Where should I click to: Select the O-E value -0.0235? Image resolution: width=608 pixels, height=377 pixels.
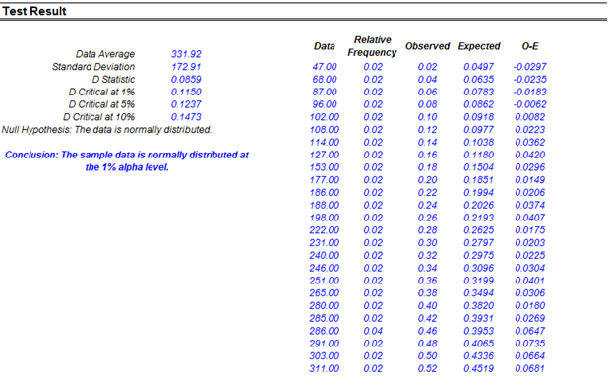[x=529, y=80]
